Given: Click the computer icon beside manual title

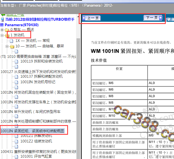Looking at the screenshot, I should [2, 20].
